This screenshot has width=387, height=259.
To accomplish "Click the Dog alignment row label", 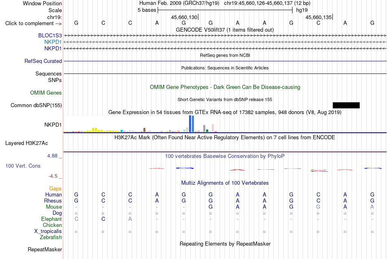I will pos(57,213).
